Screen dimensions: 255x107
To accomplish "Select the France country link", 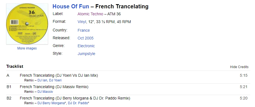I will pyautogui.click(x=84, y=30).
